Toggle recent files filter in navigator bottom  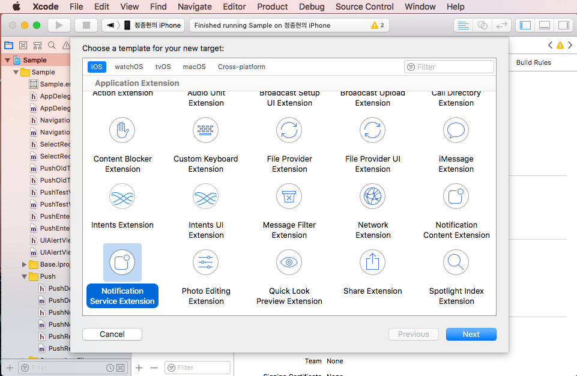click(x=110, y=368)
